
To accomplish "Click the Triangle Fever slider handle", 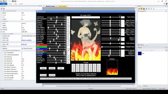I will point(102,47).
